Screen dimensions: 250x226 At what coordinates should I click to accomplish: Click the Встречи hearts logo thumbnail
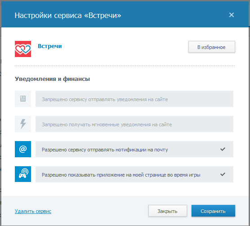[x=23, y=49]
